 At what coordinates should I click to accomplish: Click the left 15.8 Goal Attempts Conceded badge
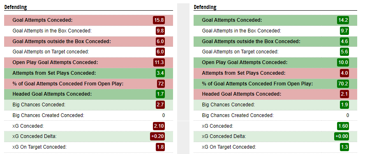159,20
